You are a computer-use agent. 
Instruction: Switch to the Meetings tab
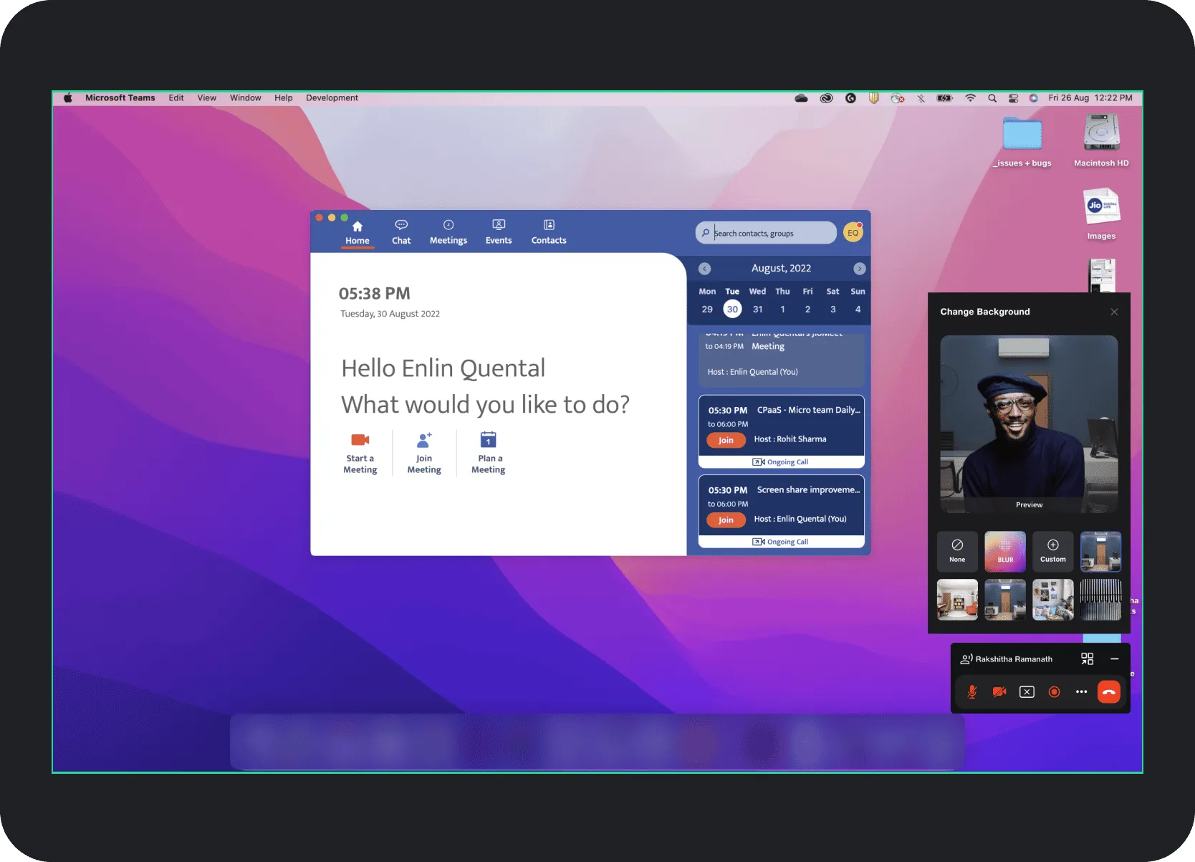pos(448,232)
